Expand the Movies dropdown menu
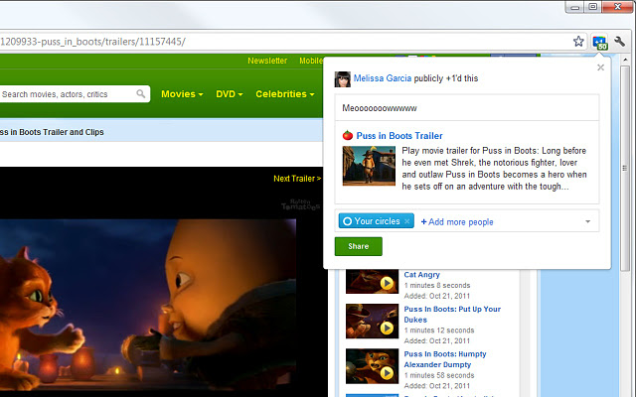 [x=182, y=94]
